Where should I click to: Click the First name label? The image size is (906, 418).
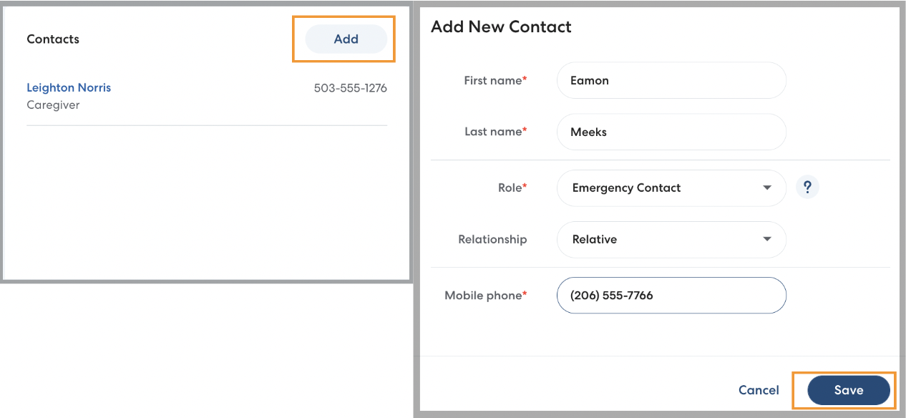[495, 81]
